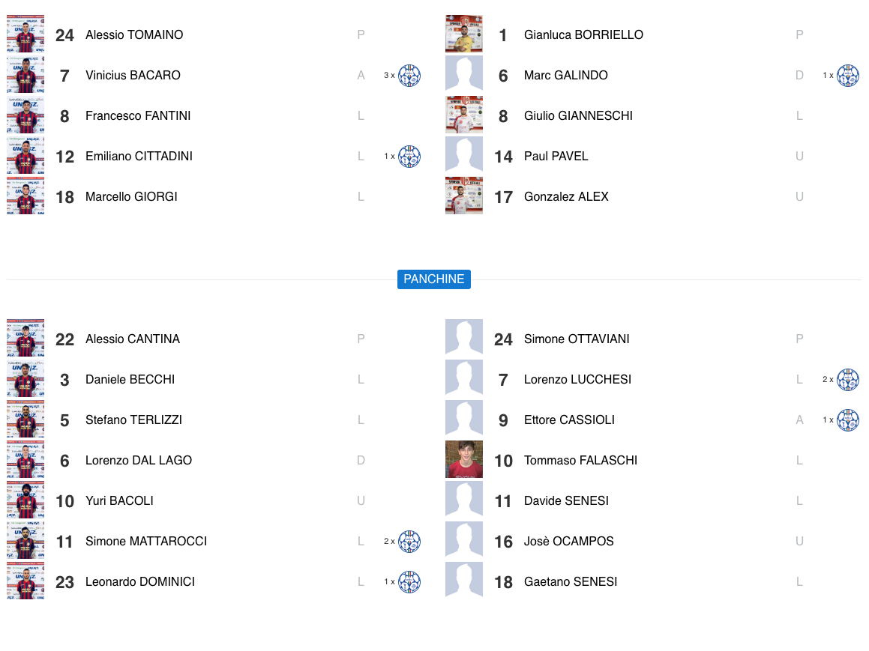Click goal ball icon beside Ettore CASSIOLI
Viewport: 869px width, 651px height.
[x=848, y=420]
